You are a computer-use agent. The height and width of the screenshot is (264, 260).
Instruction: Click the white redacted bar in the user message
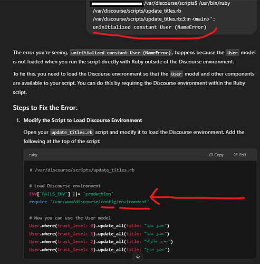117,4
